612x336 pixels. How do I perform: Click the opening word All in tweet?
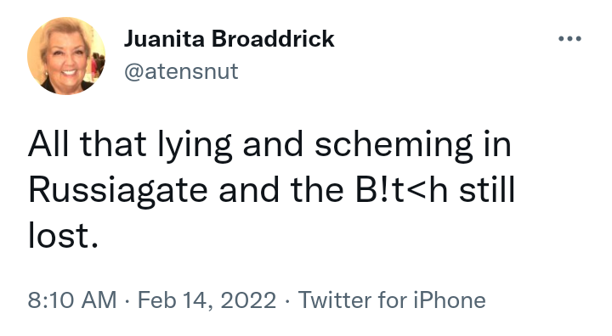(x=48, y=143)
